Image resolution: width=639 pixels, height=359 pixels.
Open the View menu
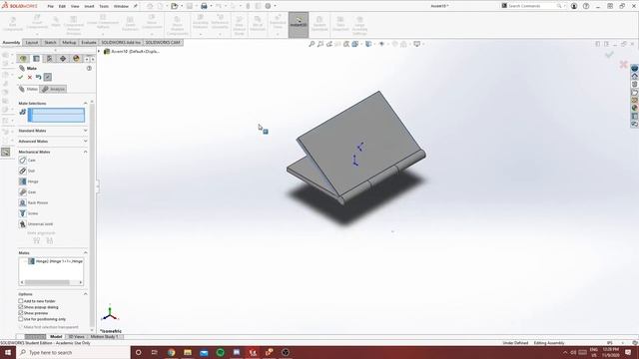[x=75, y=6]
